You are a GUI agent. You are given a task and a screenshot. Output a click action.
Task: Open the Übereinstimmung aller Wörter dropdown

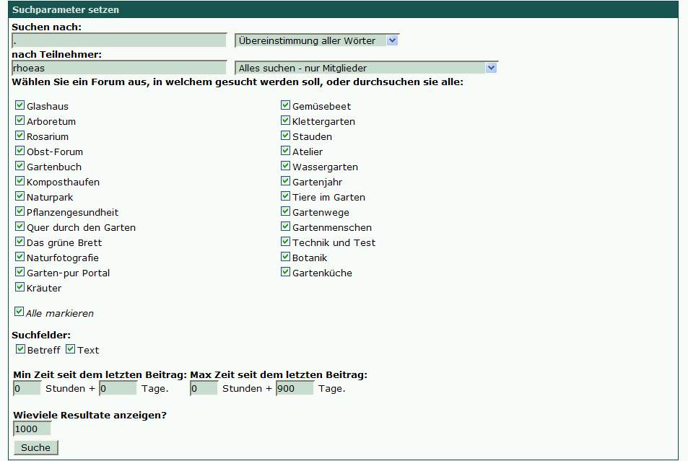point(317,41)
